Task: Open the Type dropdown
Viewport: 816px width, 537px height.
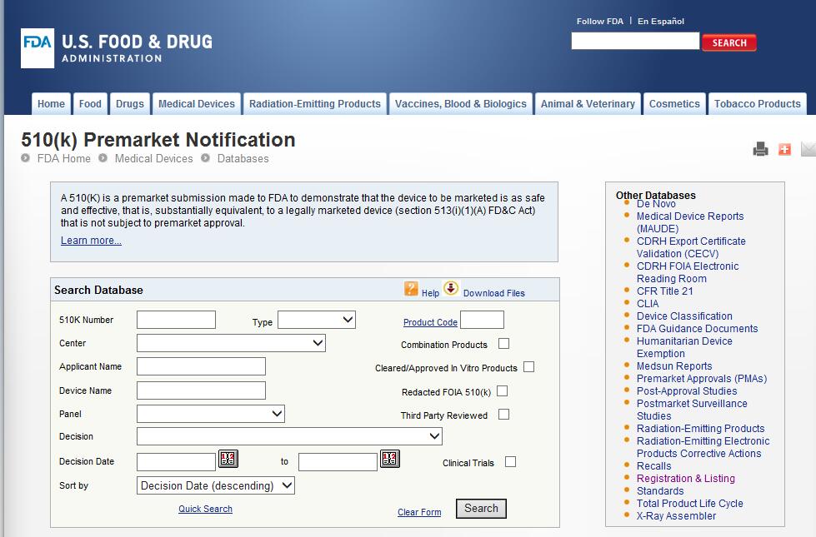Action: pyautogui.click(x=317, y=320)
